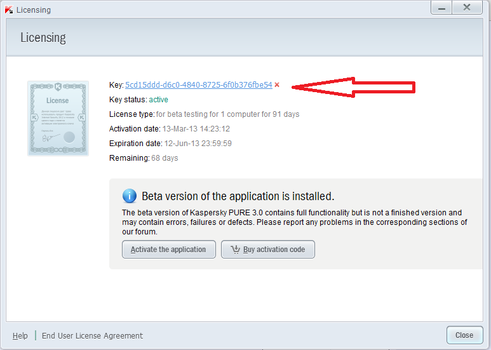The width and height of the screenshot is (491, 350).
Task: Close the window with the title bar X
Action: point(467,8)
